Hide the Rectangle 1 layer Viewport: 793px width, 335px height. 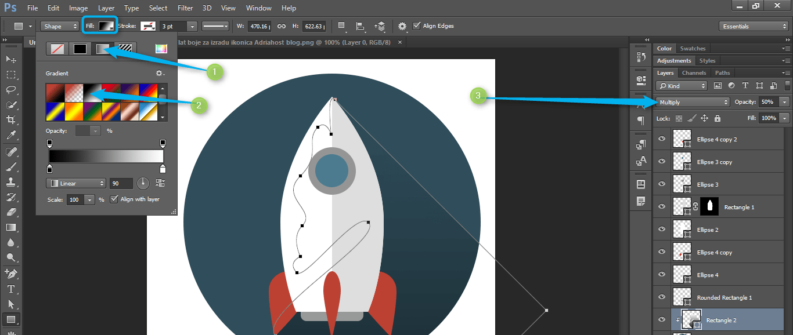(662, 207)
